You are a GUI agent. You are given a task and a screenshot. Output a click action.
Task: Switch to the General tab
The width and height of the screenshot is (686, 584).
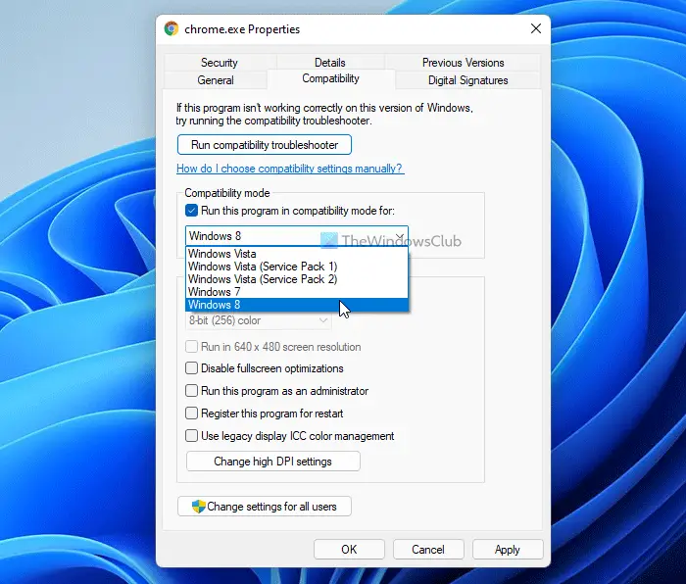click(216, 80)
